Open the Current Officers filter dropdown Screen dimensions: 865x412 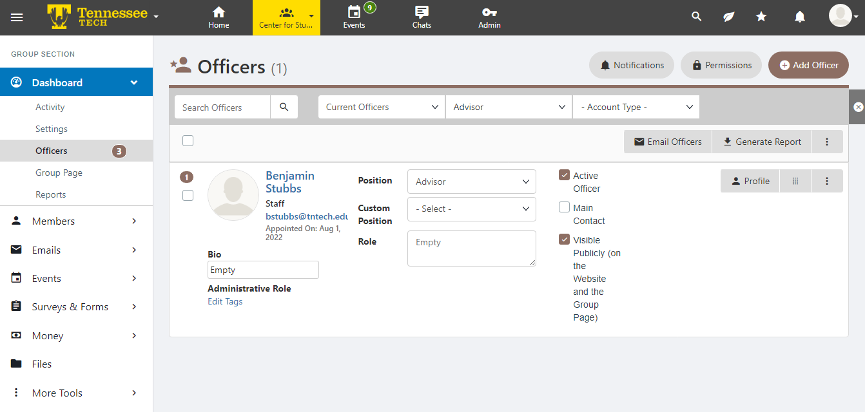[382, 108]
